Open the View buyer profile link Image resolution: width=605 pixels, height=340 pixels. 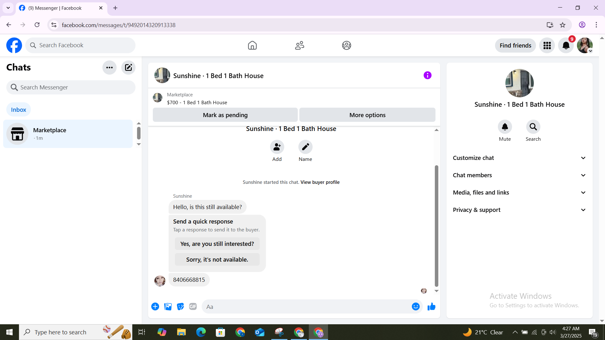point(320,182)
